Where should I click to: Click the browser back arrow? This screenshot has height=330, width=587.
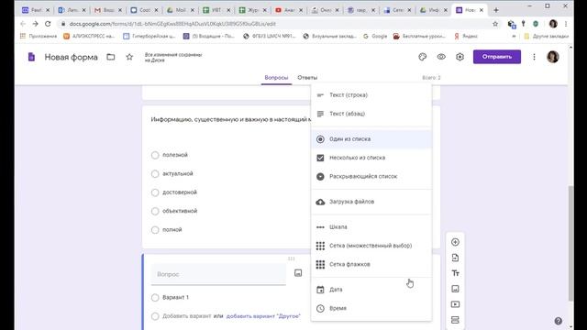click(23, 24)
